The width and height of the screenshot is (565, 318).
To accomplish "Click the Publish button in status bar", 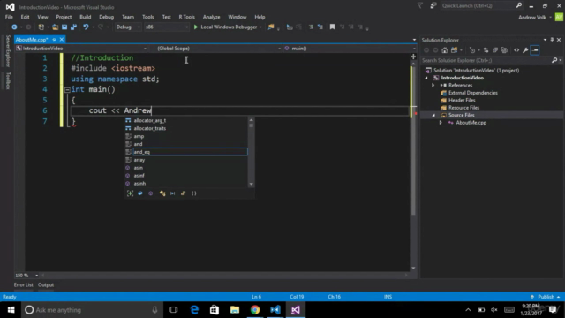I will [546, 297].
